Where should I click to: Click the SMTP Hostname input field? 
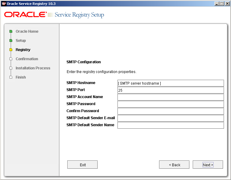pos(171,83)
